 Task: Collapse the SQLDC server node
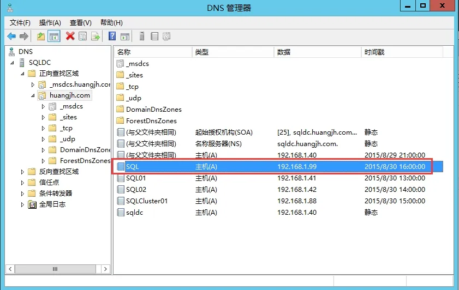click(x=12, y=63)
